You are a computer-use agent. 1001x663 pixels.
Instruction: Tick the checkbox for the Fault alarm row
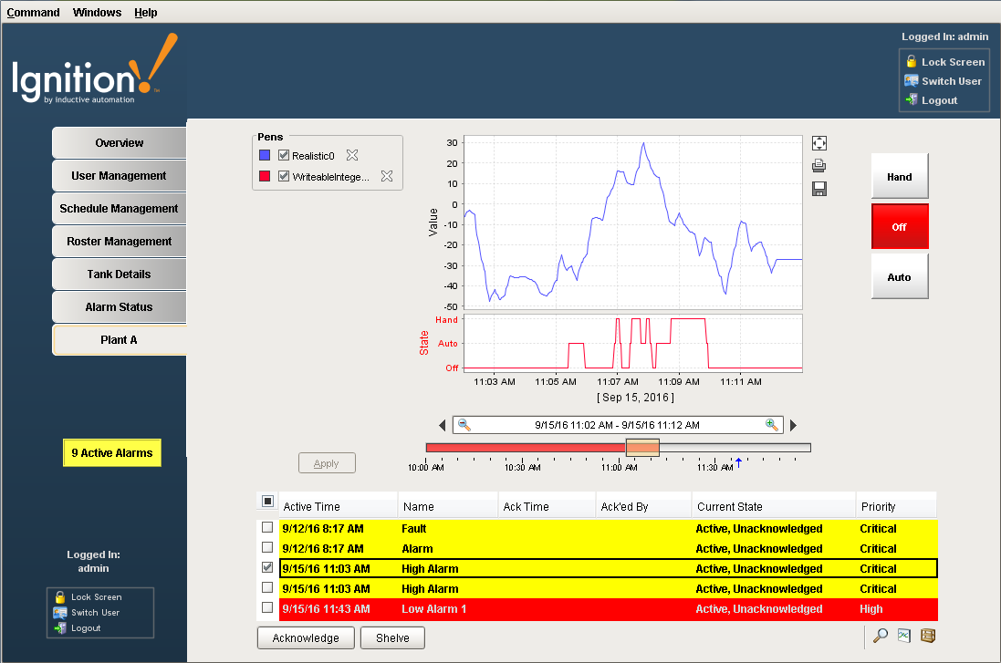click(266, 528)
